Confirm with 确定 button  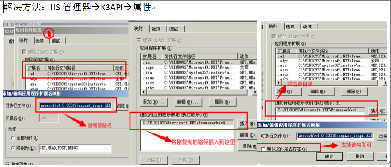329,156
